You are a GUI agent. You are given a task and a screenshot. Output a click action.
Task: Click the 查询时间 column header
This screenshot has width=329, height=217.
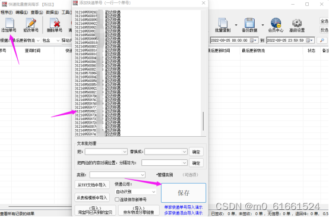pyautogui.click(x=33, y=51)
